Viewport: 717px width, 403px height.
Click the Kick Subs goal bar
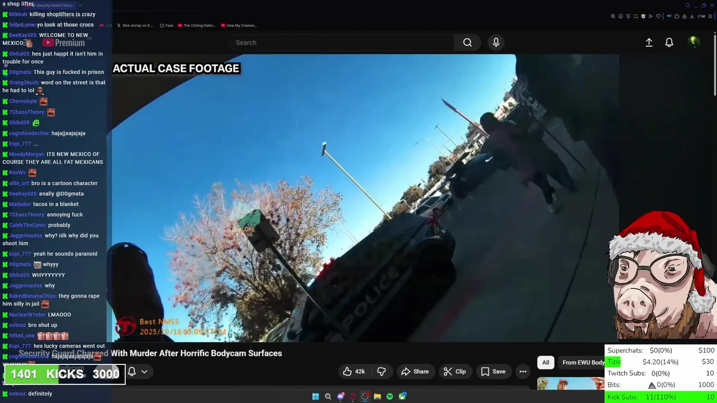[661, 397]
